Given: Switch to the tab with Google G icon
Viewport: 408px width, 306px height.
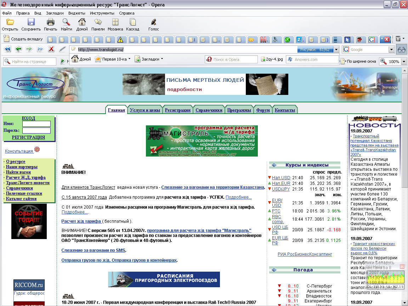Looking at the screenshot, I should (372, 40).
